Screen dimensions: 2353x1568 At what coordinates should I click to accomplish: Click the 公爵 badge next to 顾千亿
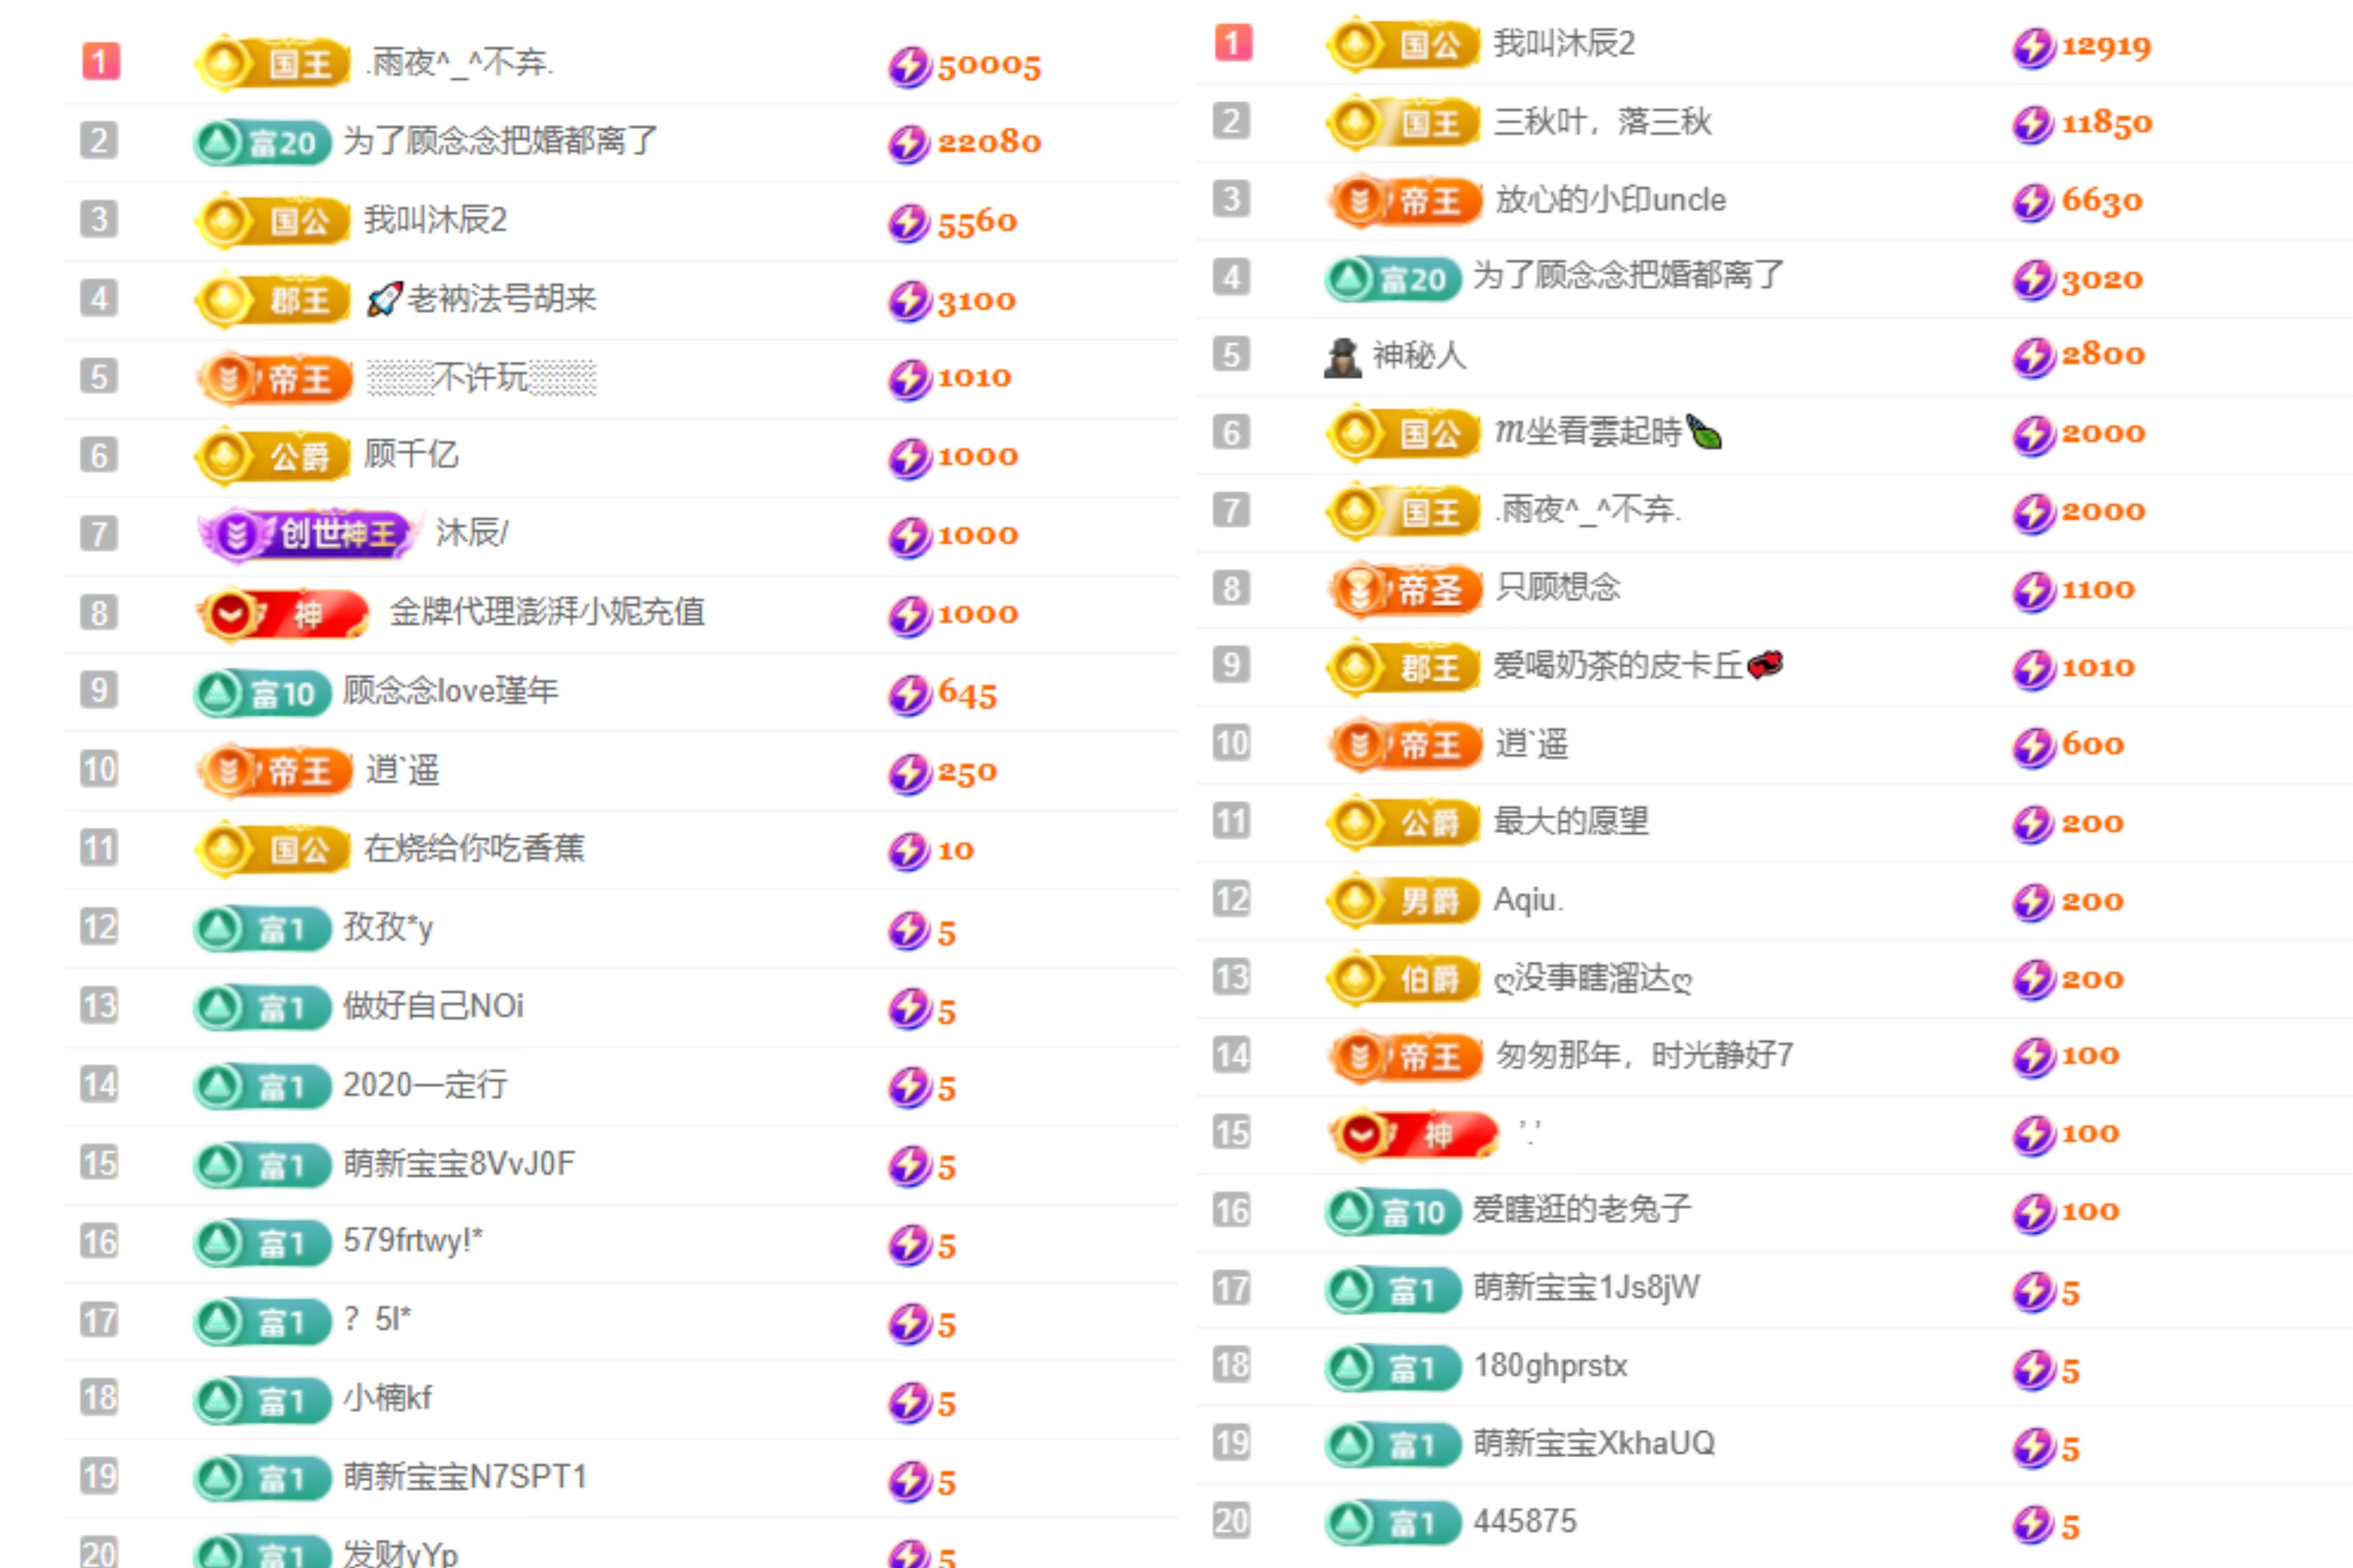(x=272, y=456)
